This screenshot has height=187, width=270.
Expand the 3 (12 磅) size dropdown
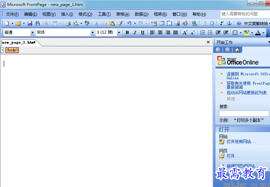click(x=119, y=33)
